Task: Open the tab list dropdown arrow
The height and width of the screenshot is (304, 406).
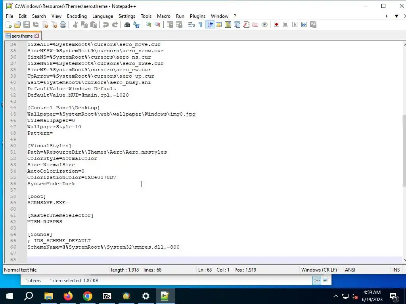Action: click(396, 16)
